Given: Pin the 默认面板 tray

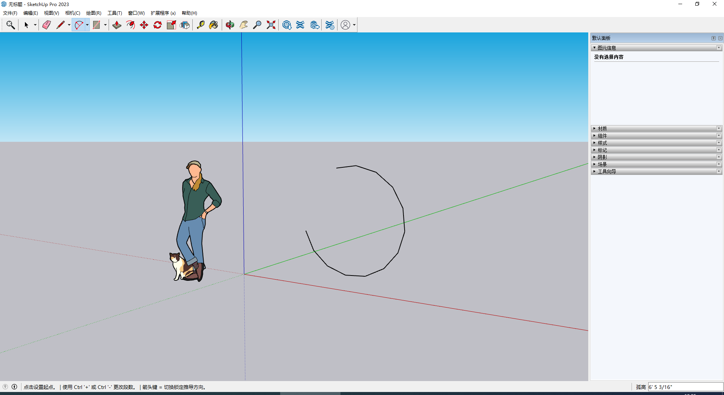Looking at the screenshot, I should 713,38.
